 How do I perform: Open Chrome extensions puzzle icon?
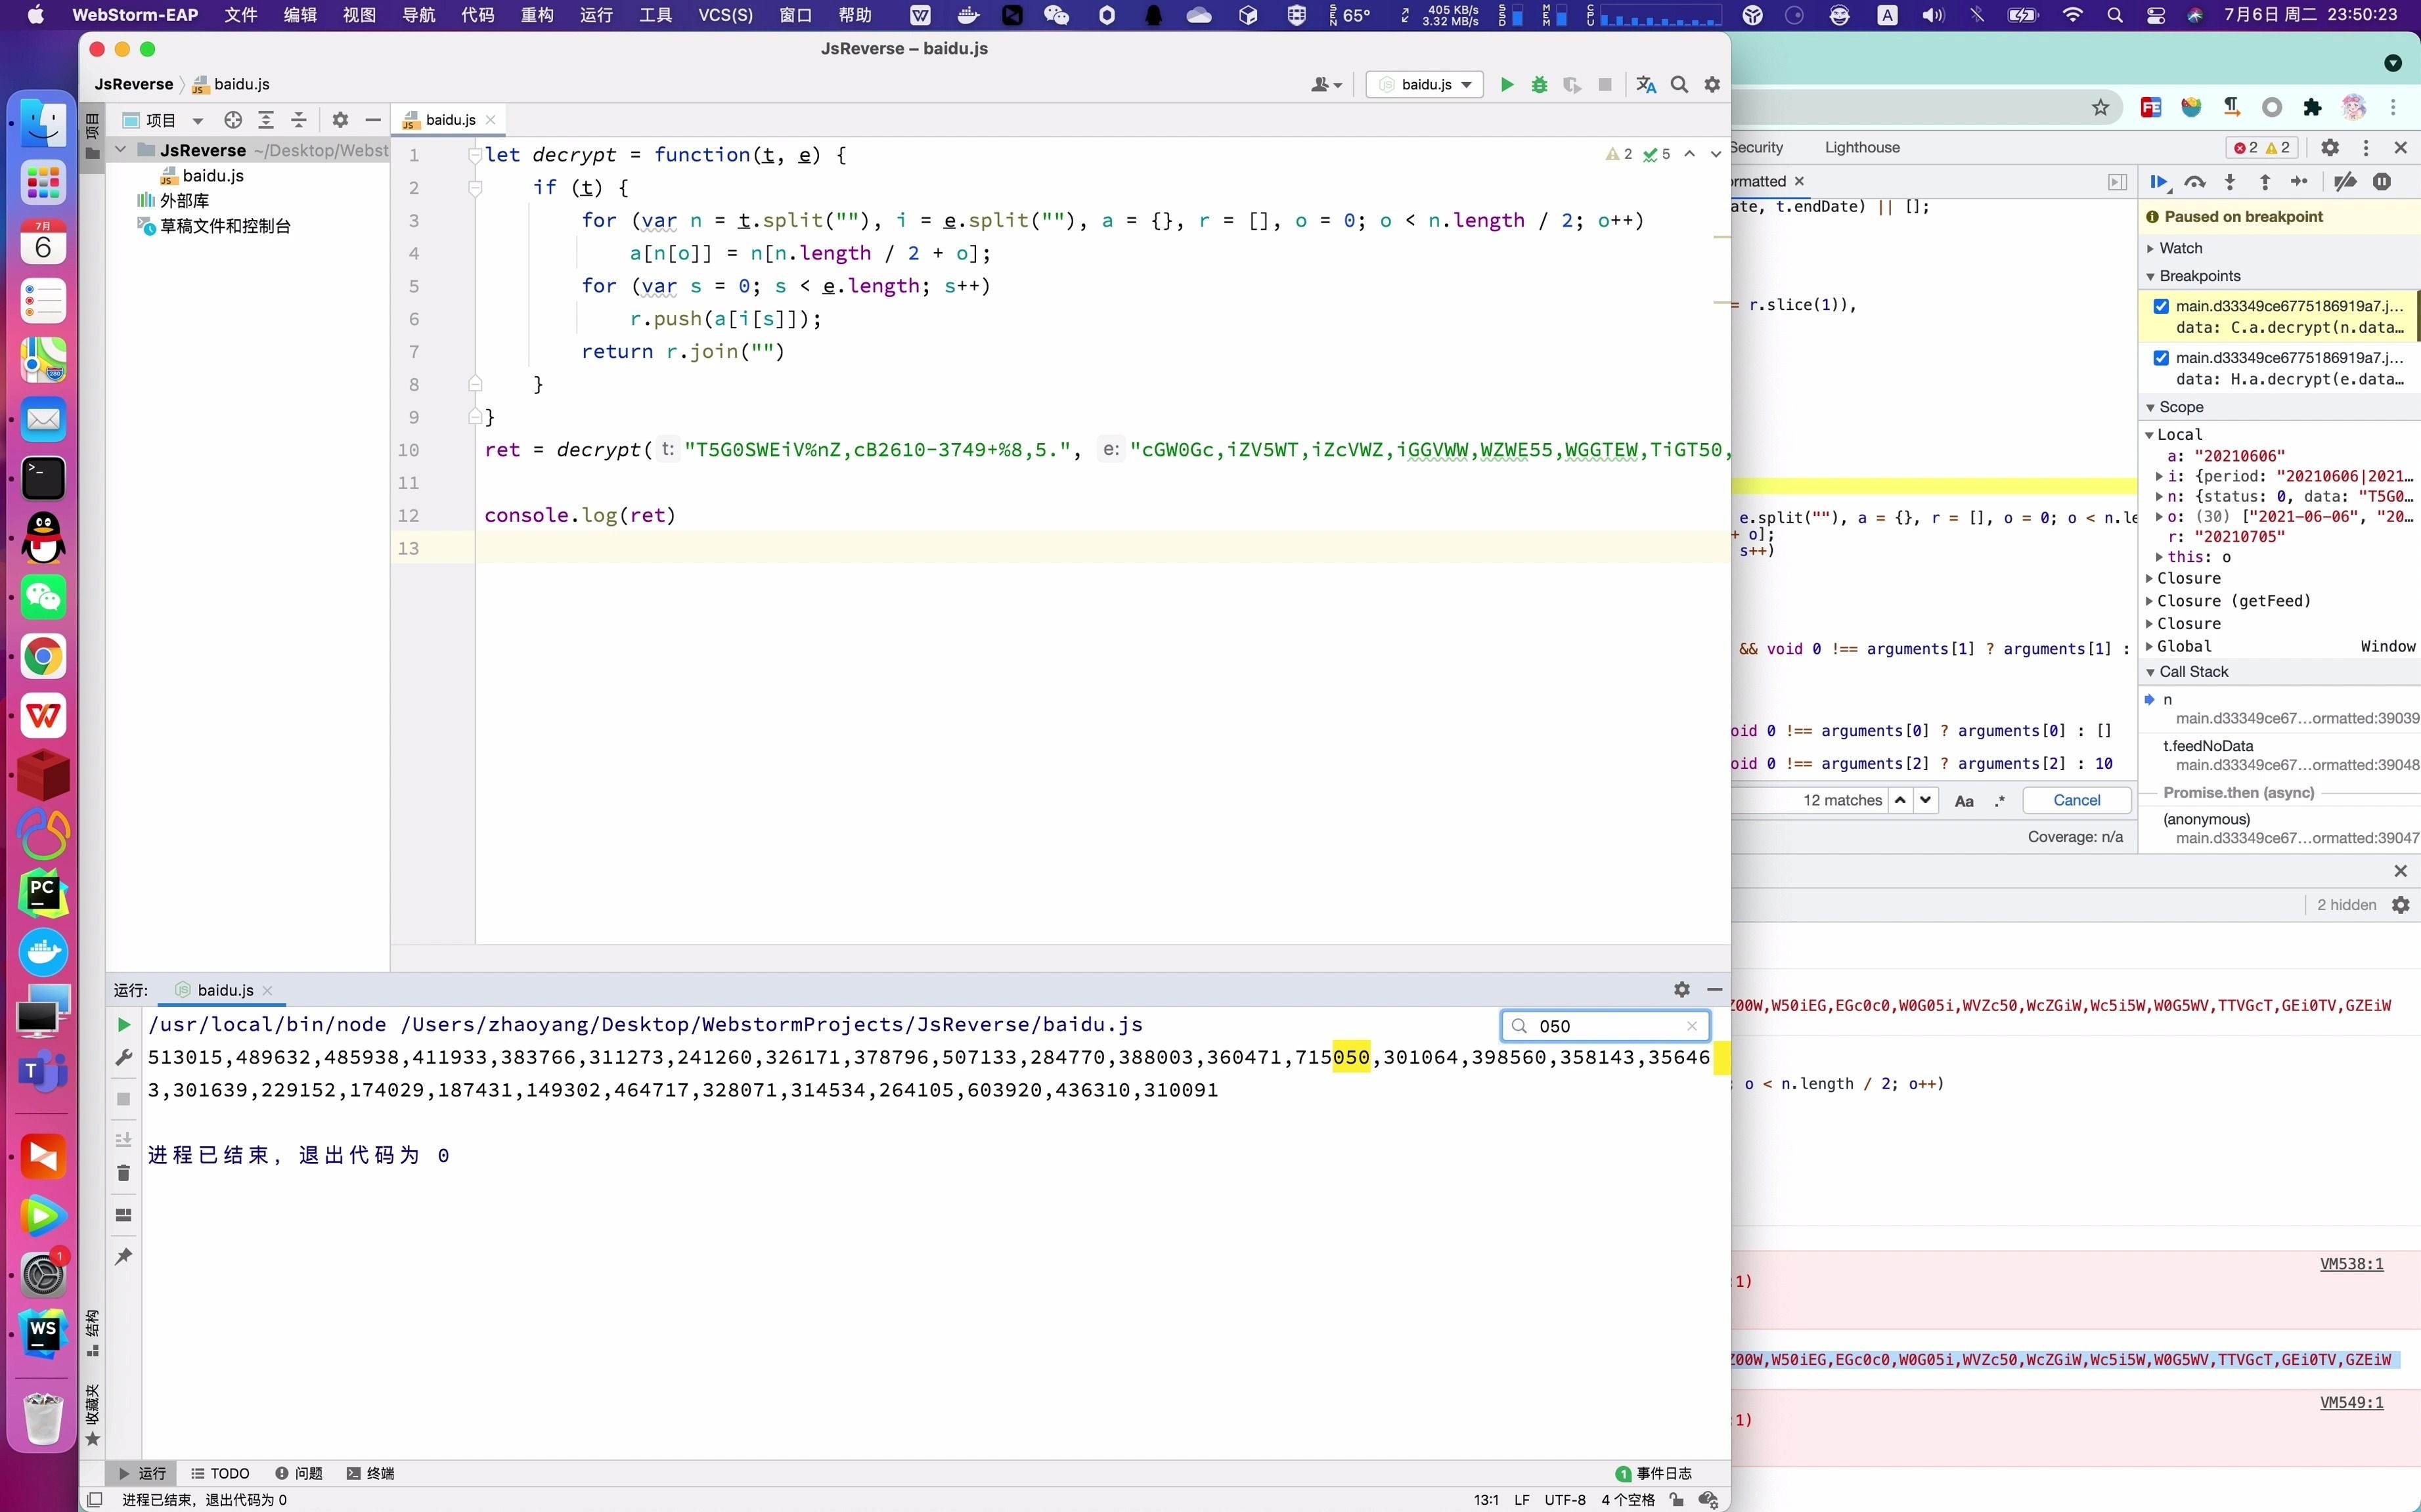tap(2312, 108)
